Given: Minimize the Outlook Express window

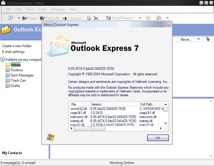Looking at the screenshot, I should point(201,3).
